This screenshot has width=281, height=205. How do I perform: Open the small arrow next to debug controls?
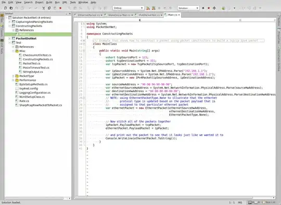click(234, 8)
